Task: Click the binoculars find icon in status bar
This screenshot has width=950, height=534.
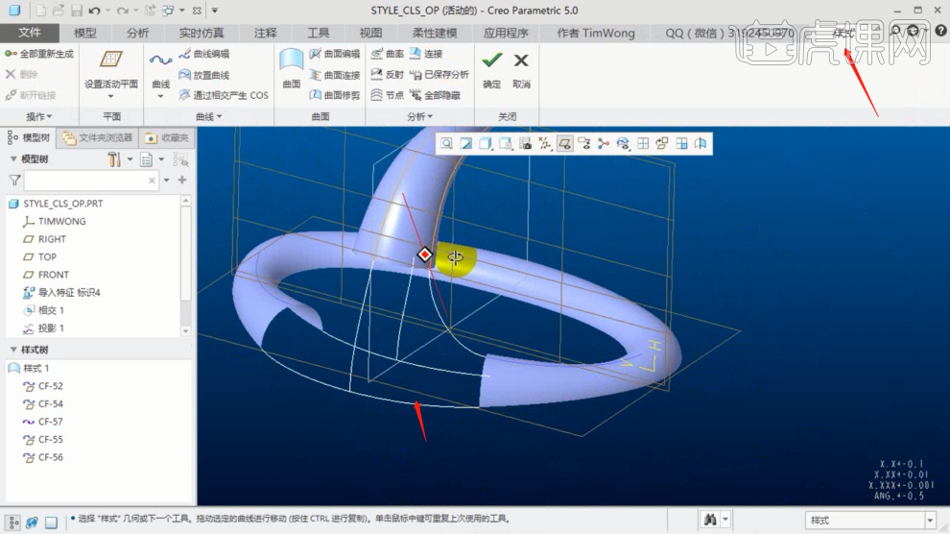Action: (x=711, y=520)
